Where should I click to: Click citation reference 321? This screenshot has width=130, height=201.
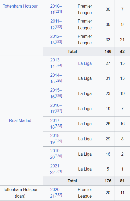(x=58, y=12)
